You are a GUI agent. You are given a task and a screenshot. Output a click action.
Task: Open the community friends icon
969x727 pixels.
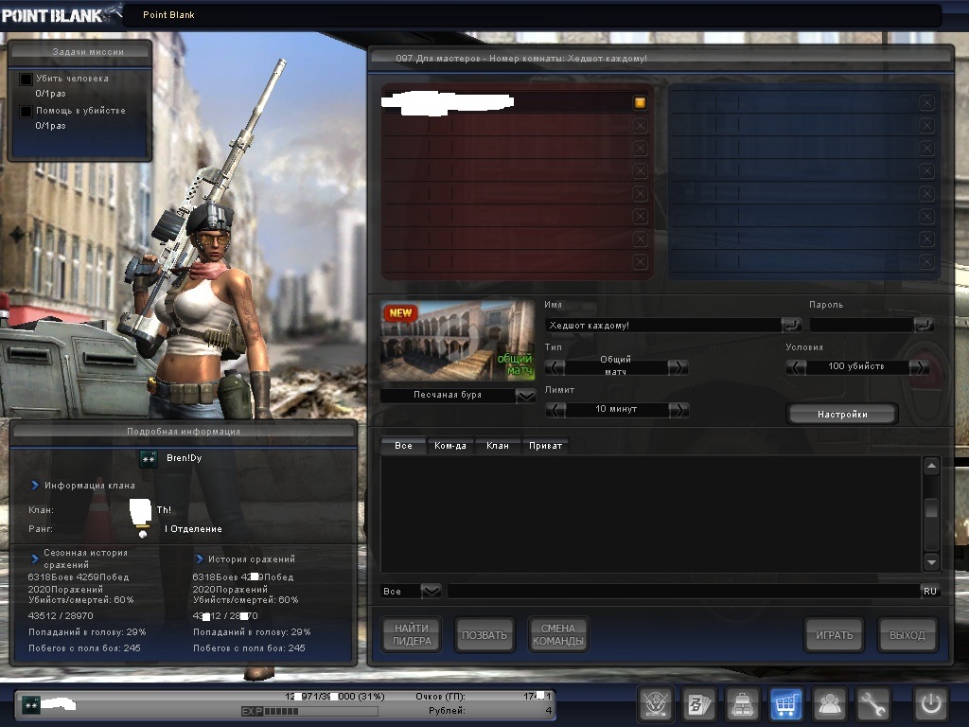click(830, 704)
